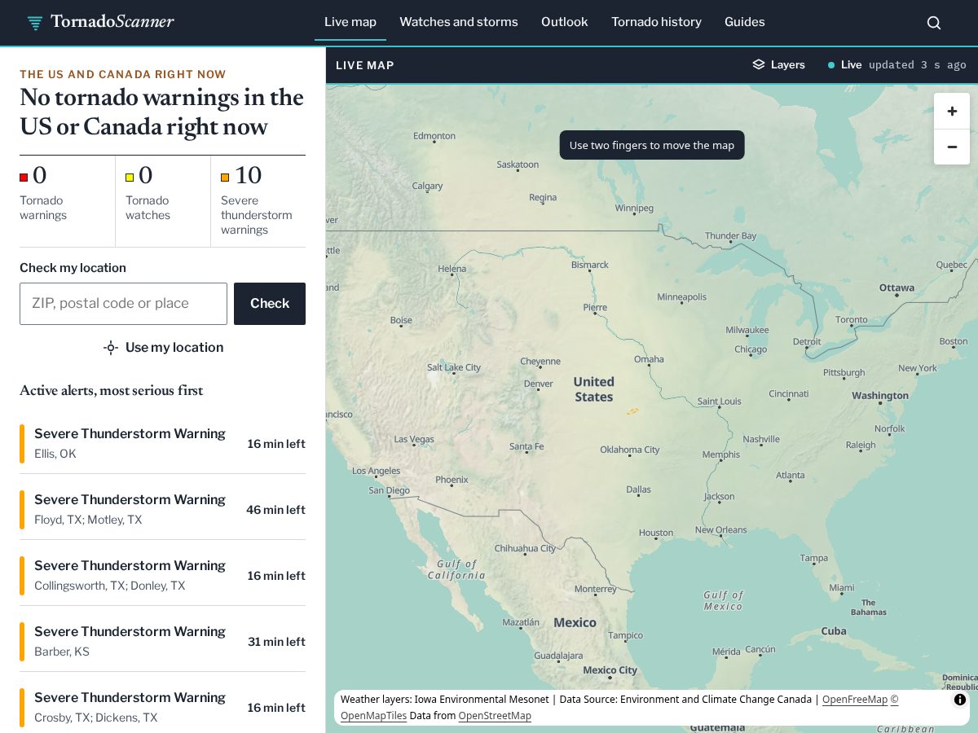
Task: Click '46 min left' text
Action: (x=275, y=510)
